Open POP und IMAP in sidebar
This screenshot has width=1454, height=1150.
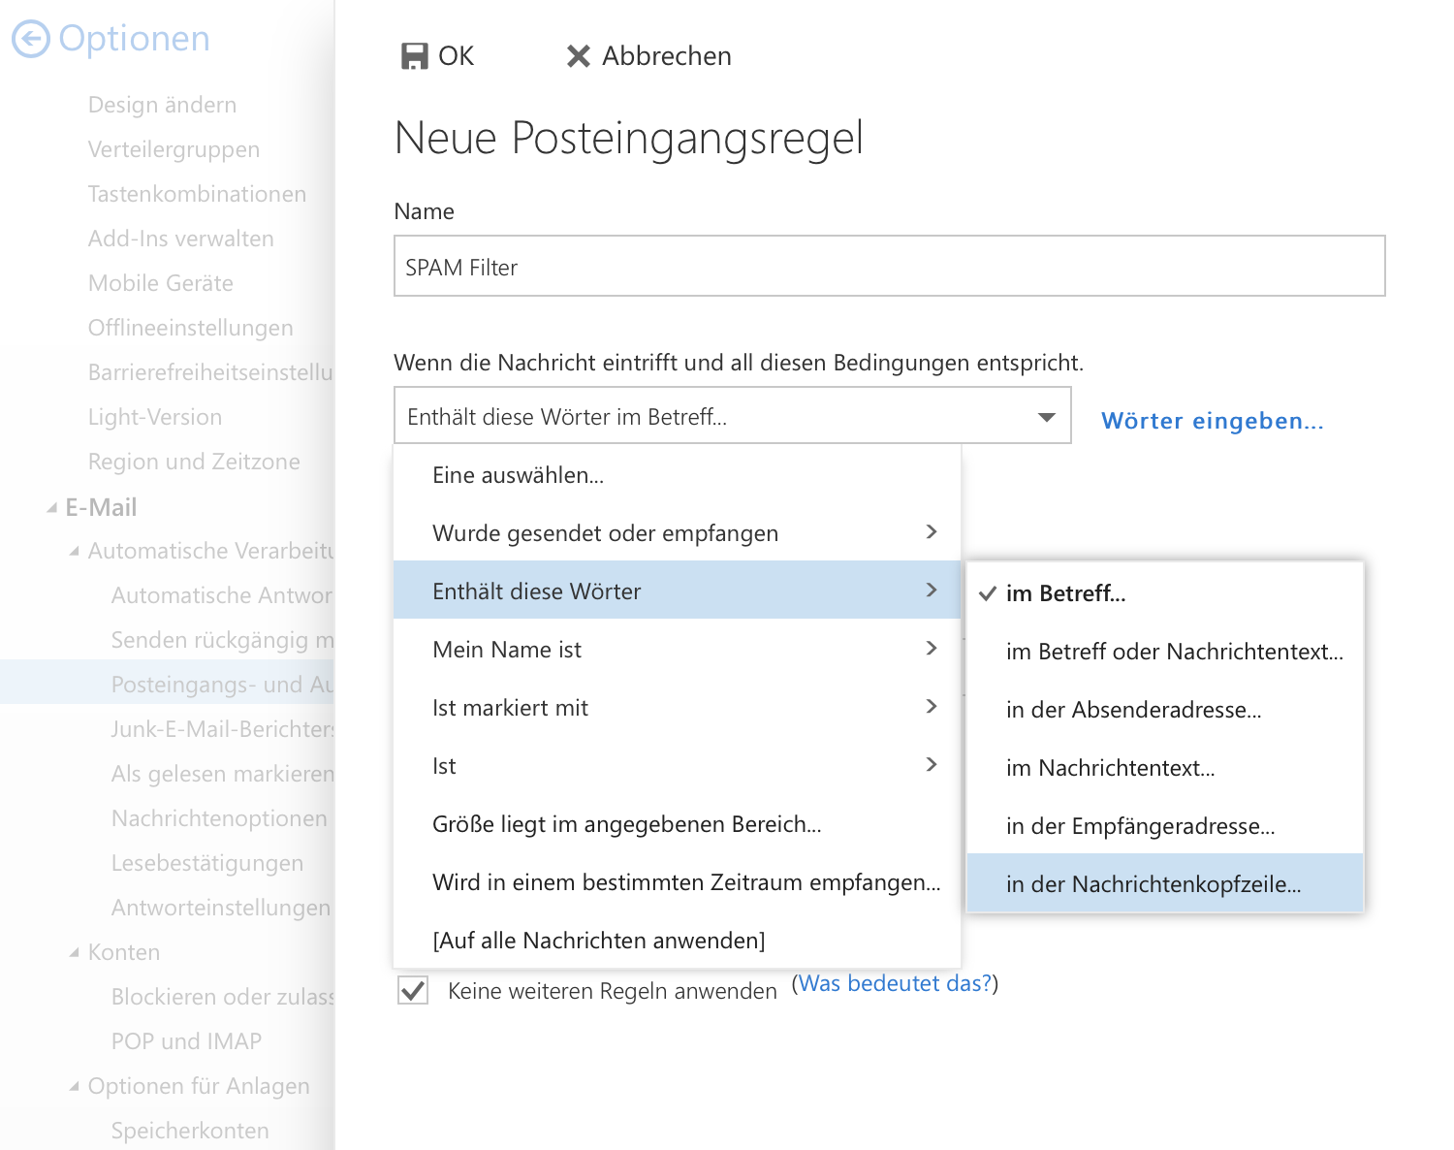point(186,1041)
